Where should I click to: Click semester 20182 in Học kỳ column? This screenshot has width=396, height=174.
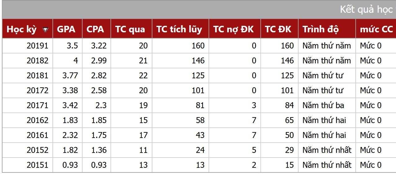(x=38, y=61)
